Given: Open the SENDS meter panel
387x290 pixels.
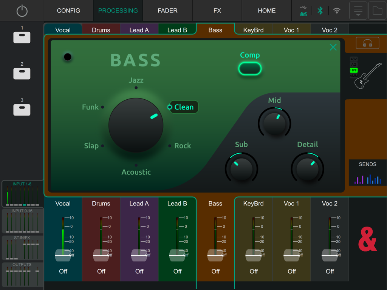Looking at the screenshot, I should point(367,172).
